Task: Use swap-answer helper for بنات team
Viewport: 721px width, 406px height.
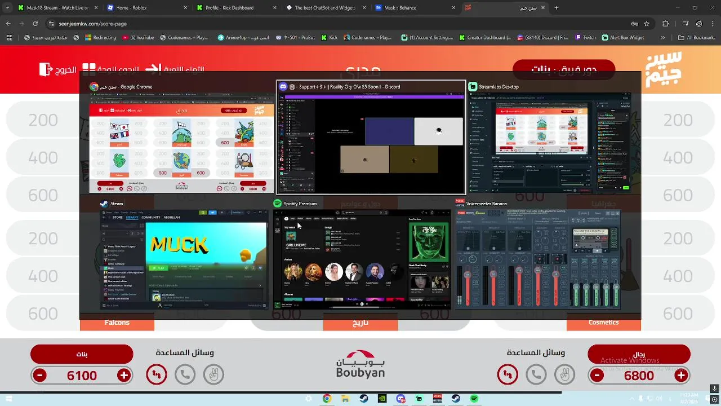Action: coord(157,374)
